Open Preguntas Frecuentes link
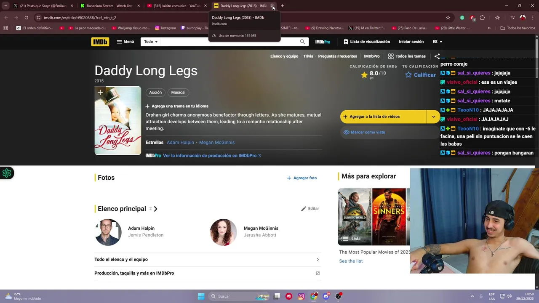 pos(338,56)
